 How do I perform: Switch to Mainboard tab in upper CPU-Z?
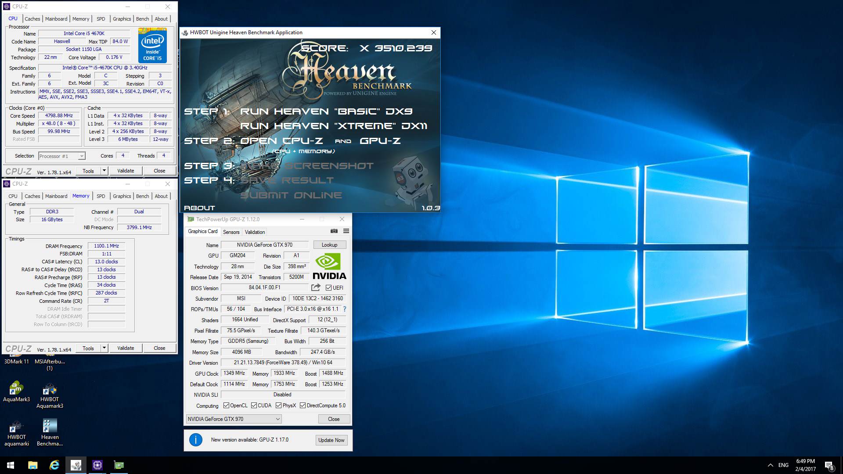[x=56, y=19]
